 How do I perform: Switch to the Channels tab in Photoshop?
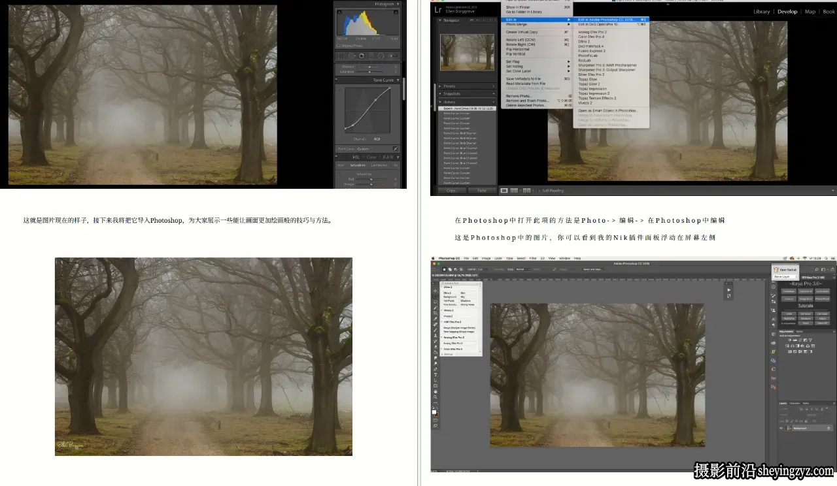tap(794, 403)
